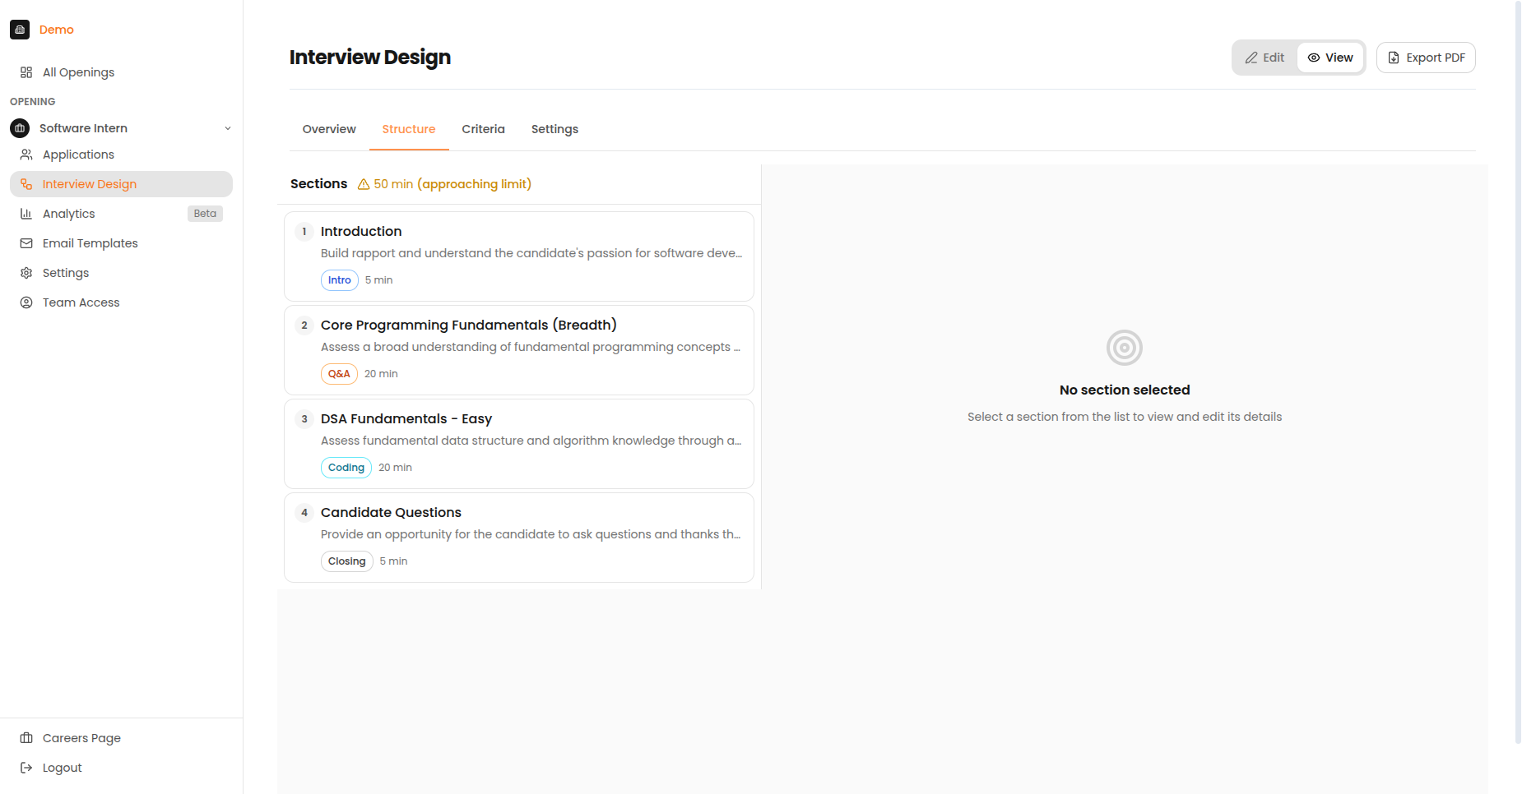Open Analytics via the bar-chart icon
The width and height of the screenshot is (1522, 794).
[x=27, y=214]
